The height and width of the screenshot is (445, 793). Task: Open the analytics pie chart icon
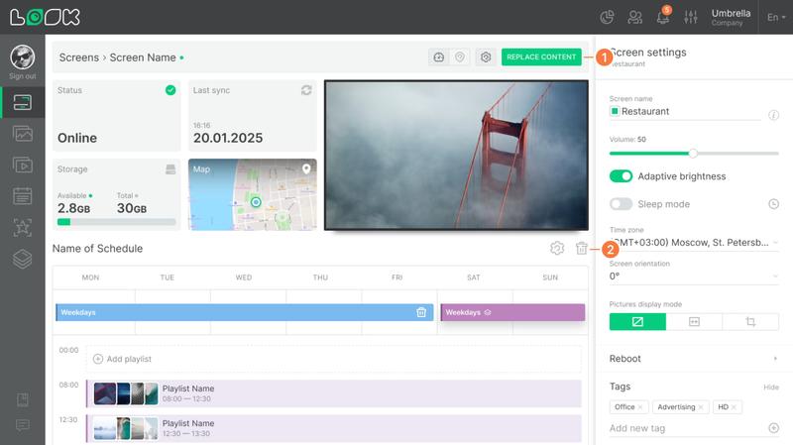607,17
